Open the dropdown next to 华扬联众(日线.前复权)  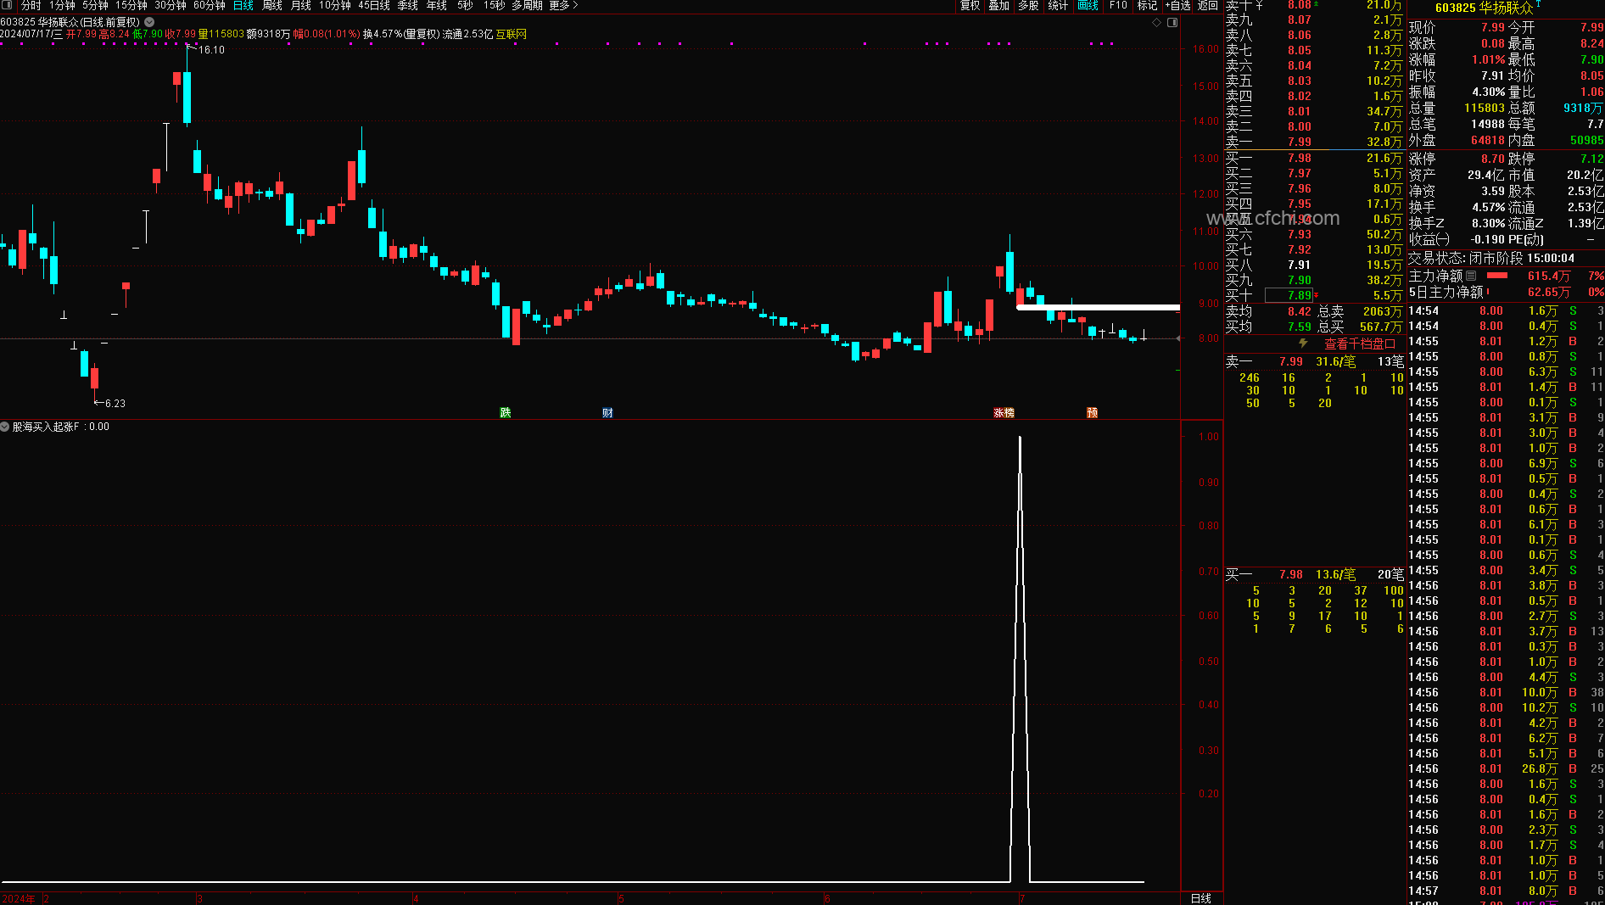150,22
